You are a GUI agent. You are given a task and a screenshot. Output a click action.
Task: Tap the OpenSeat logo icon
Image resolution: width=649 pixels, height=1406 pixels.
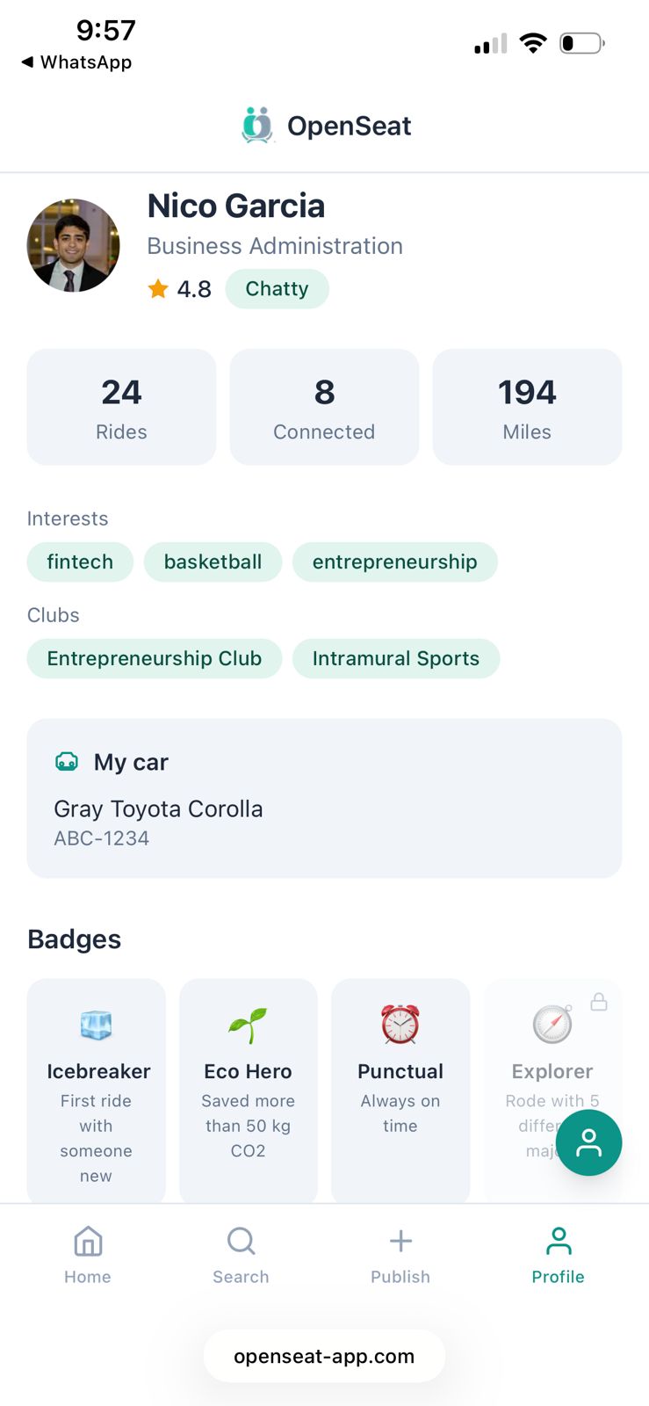(x=257, y=126)
